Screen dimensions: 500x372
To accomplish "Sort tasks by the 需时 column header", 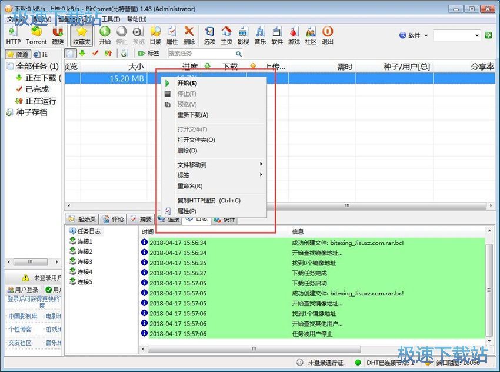I will click(x=322, y=67).
